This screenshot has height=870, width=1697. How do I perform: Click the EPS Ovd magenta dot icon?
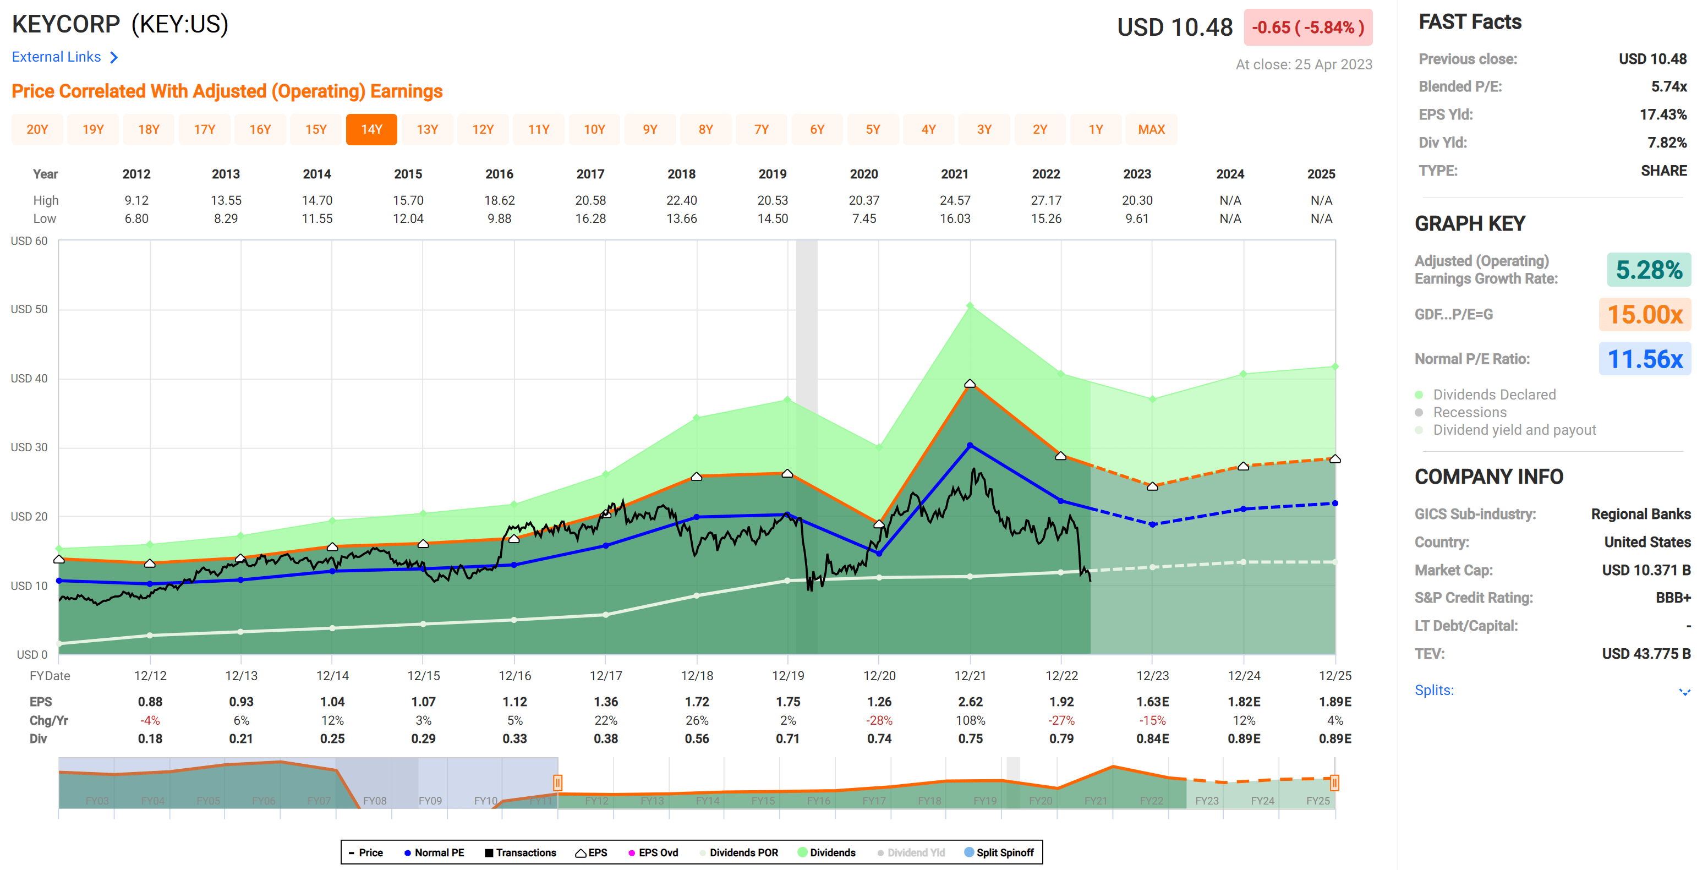pos(631,853)
